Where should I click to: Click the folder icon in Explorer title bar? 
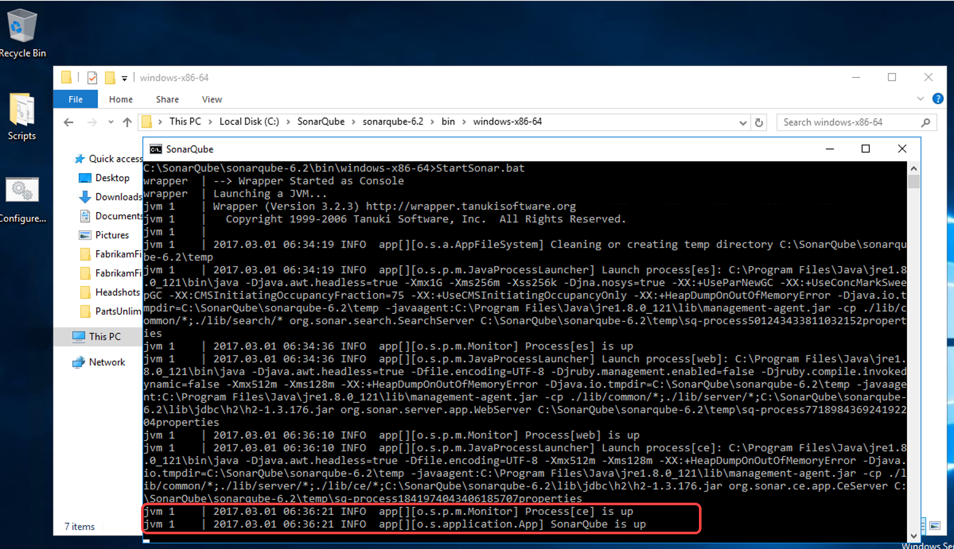pos(66,77)
